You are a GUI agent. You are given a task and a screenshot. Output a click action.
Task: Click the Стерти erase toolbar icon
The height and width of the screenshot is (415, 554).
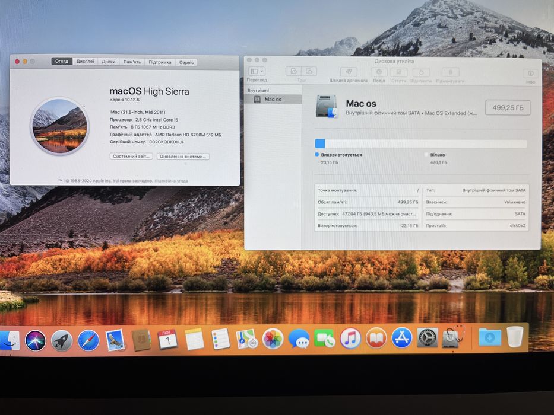tap(399, 72)
